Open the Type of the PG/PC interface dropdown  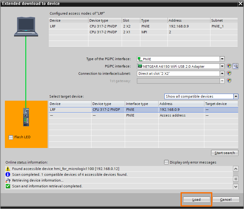coord(222,59)
